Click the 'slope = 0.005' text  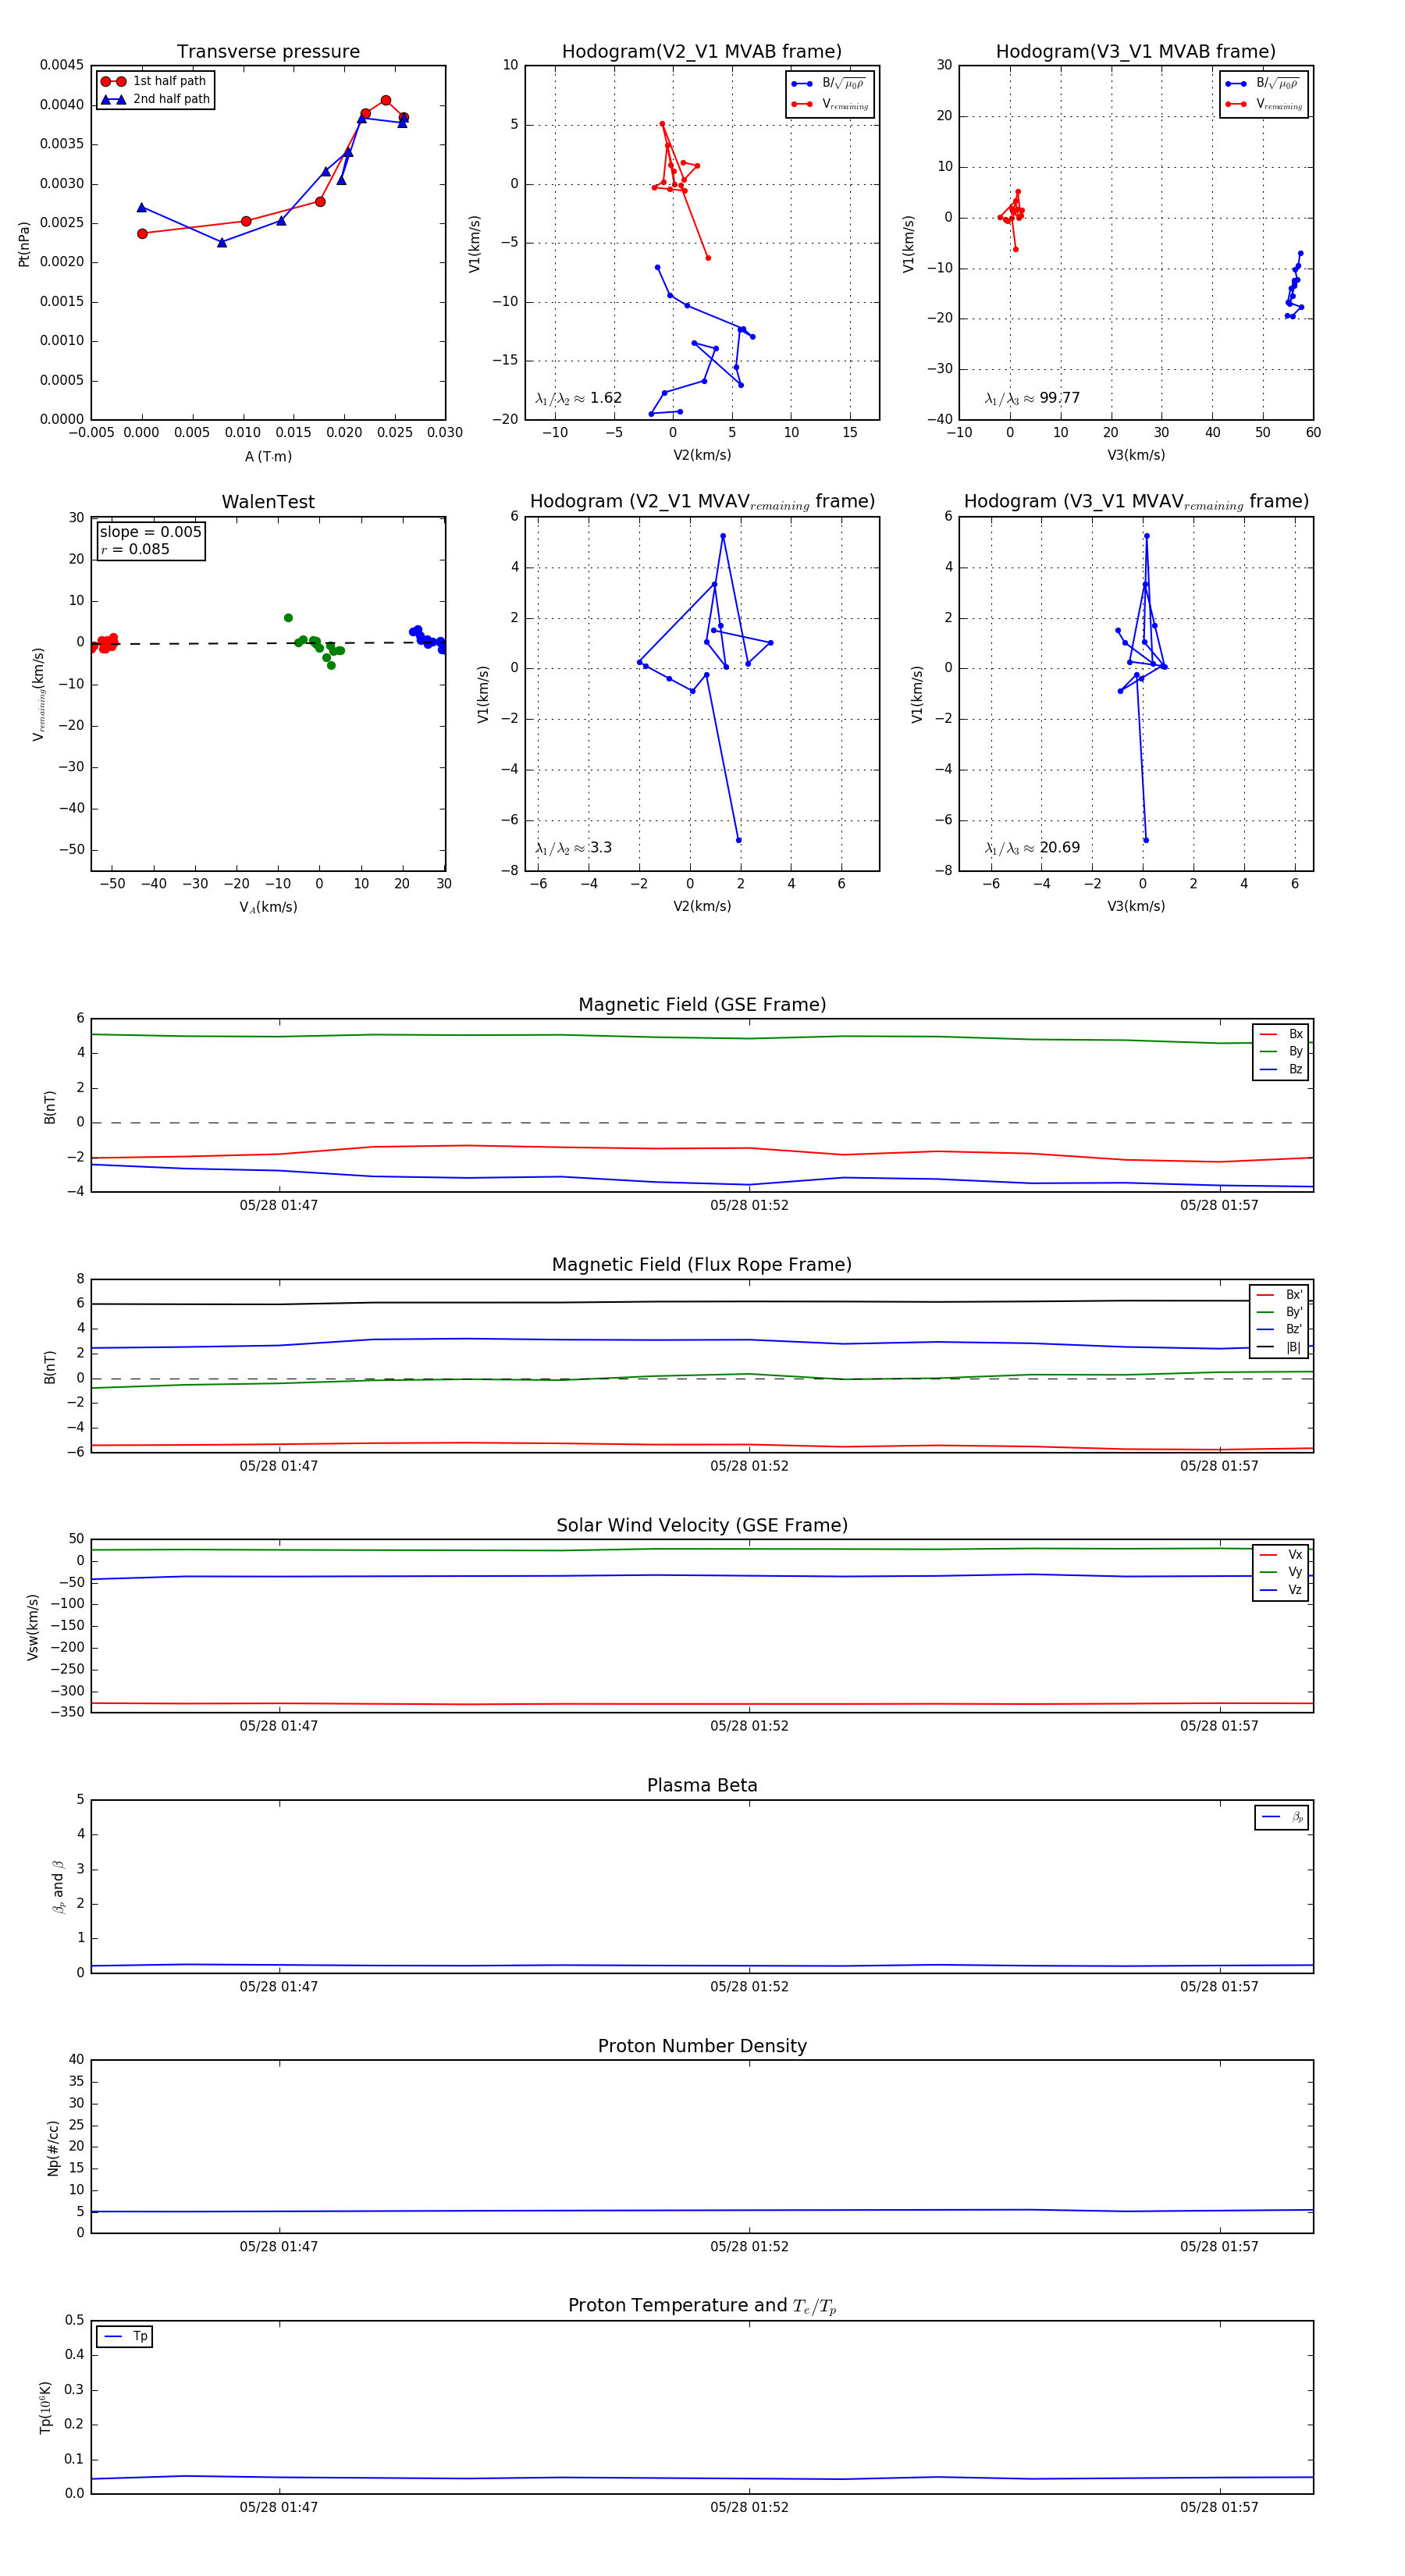coord(150,532)
